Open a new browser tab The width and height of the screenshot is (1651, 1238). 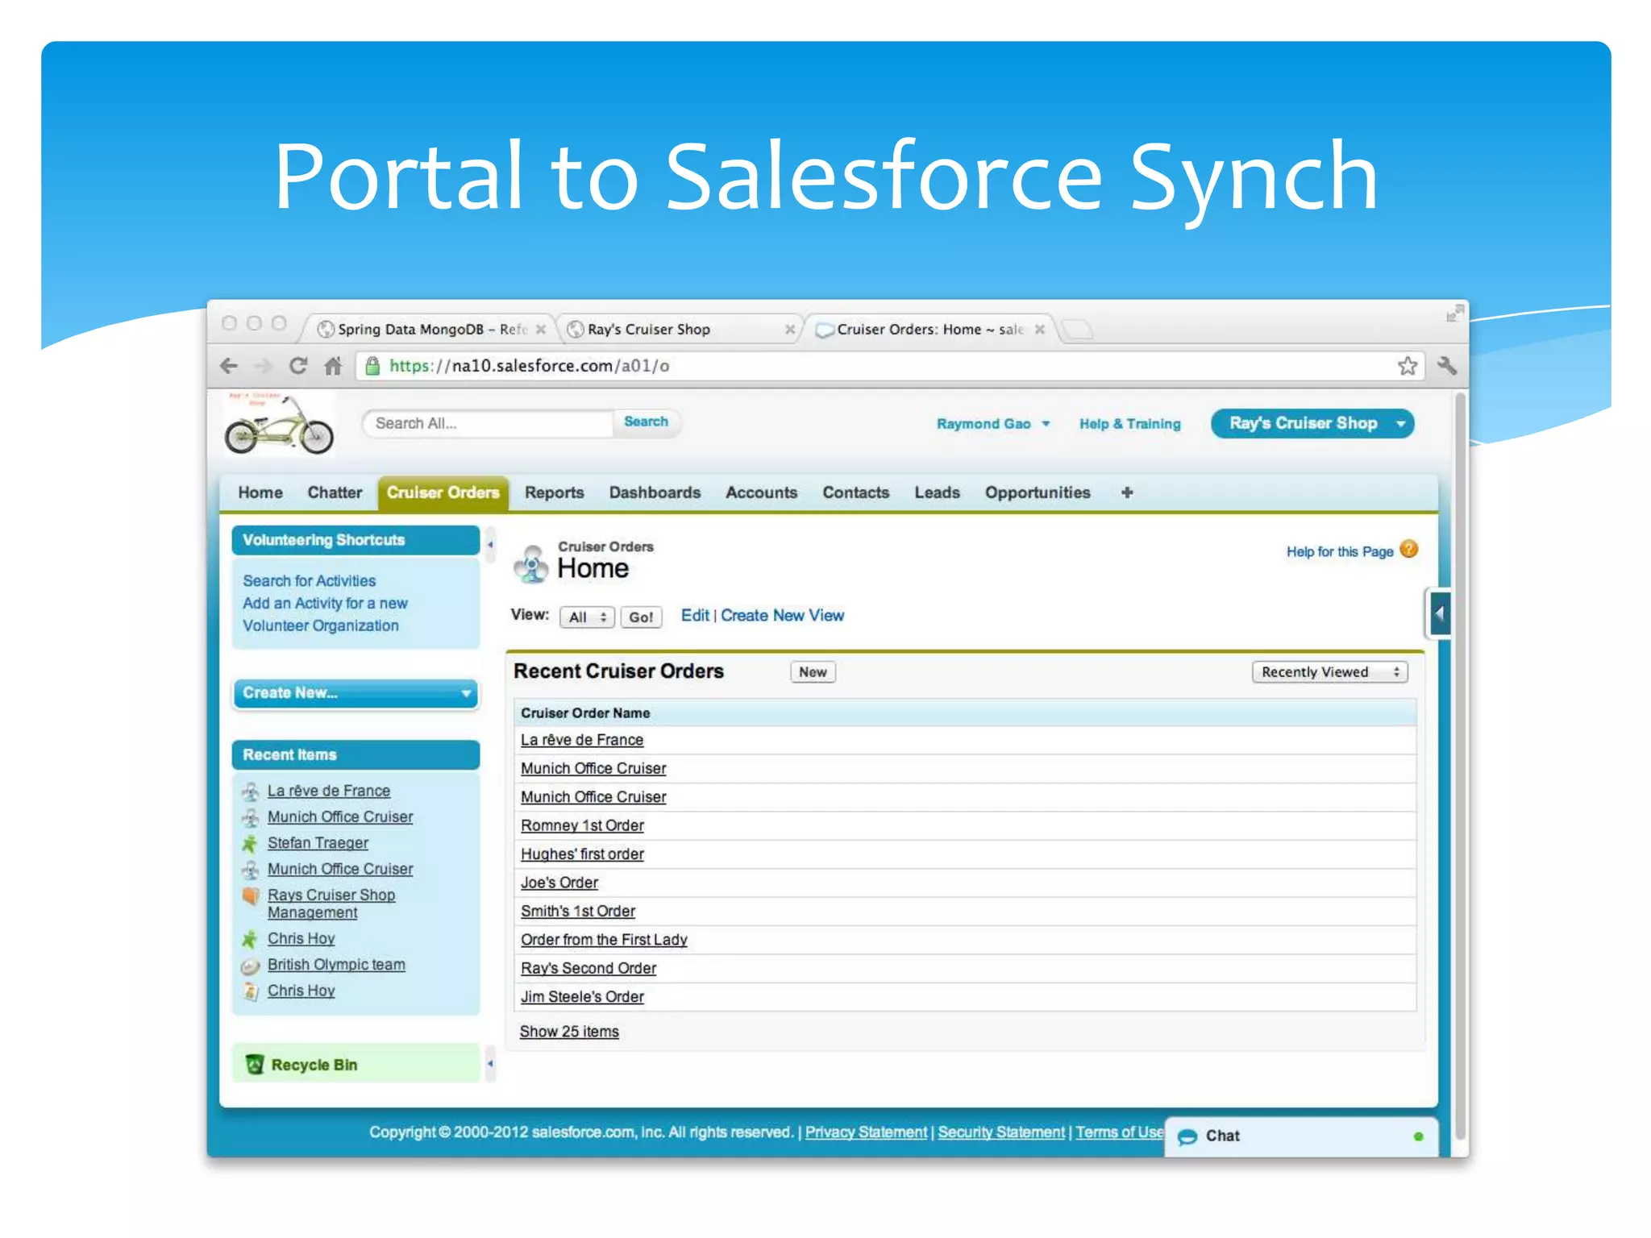pyautogui.click(x=1077, y=330)
